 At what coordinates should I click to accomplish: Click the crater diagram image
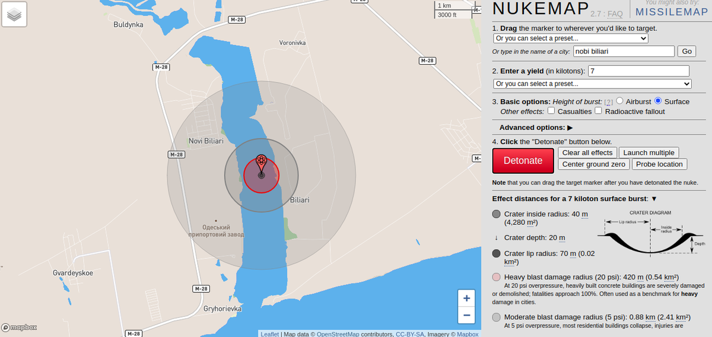(651, 233)
